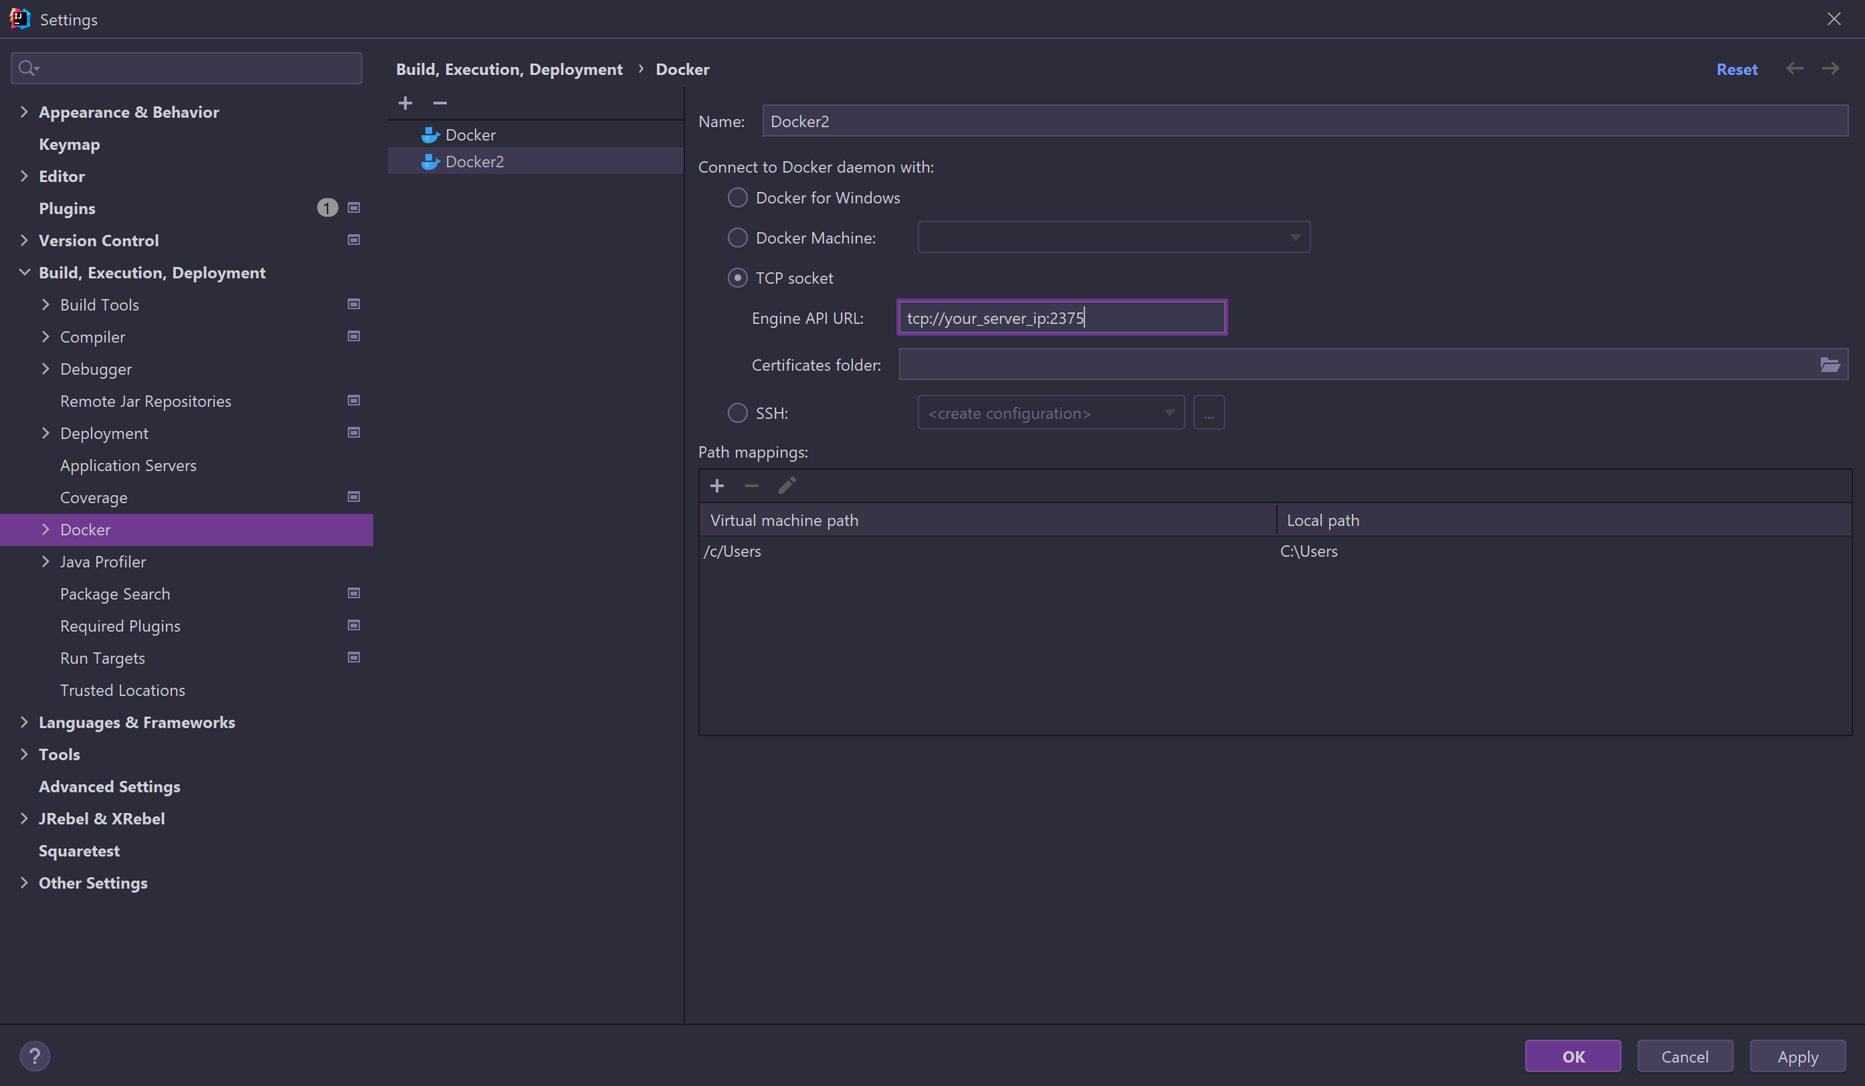Add a new Docker configuration
The height and width of the screenshot is (1086, 1865).
(405, 103)
